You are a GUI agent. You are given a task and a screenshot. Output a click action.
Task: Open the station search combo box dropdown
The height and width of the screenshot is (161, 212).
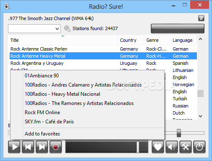[x=57, y=29]
